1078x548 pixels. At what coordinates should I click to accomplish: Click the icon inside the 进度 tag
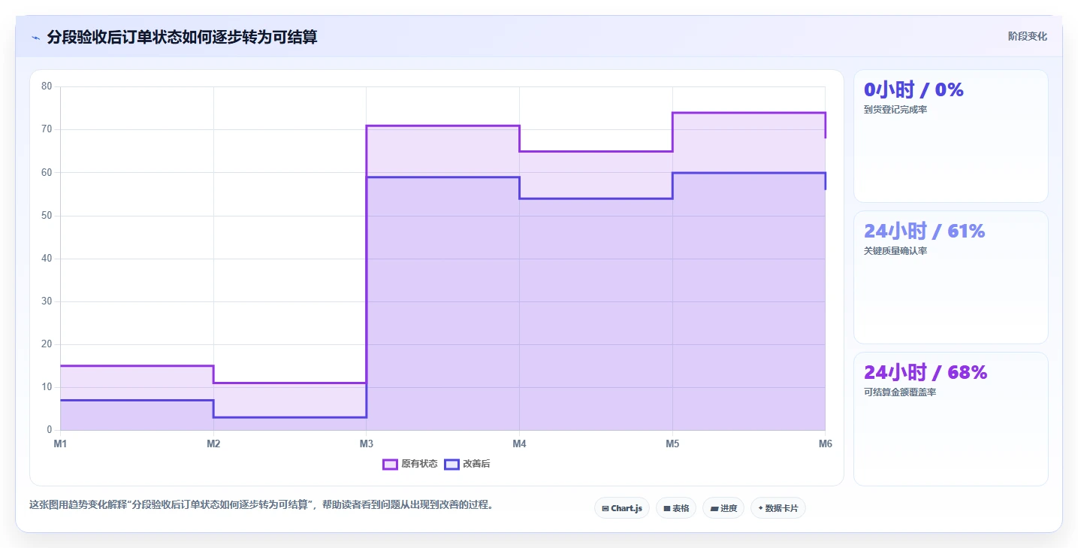[714, 509]
